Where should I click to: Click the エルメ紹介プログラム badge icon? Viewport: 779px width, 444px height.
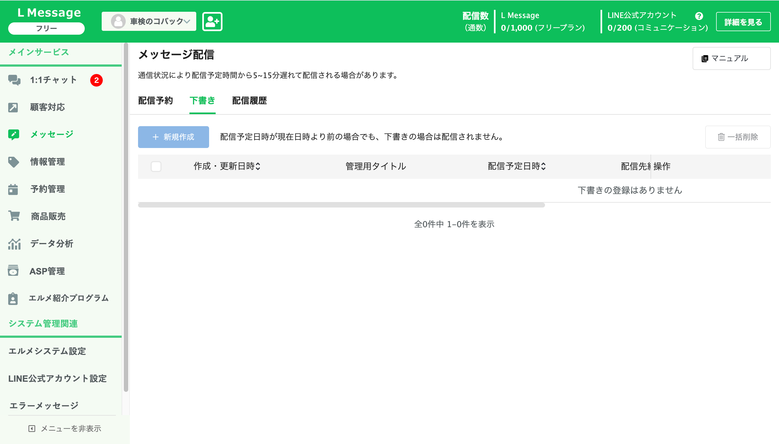coord(13,298)
